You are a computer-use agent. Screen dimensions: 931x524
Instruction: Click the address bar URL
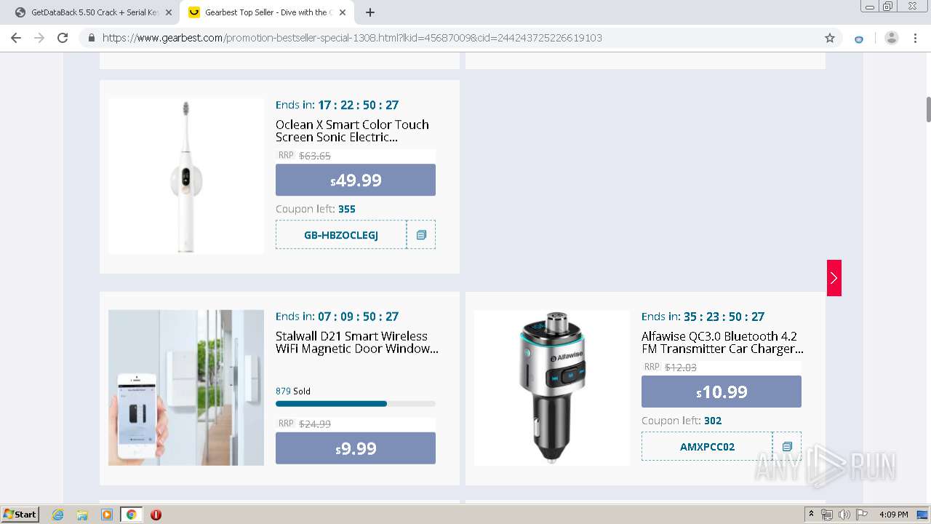(x=352, y=38)
